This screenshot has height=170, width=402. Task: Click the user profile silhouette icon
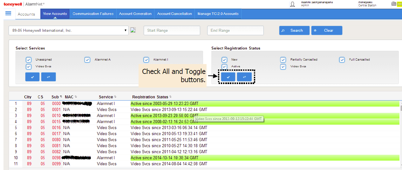point(292,4)
